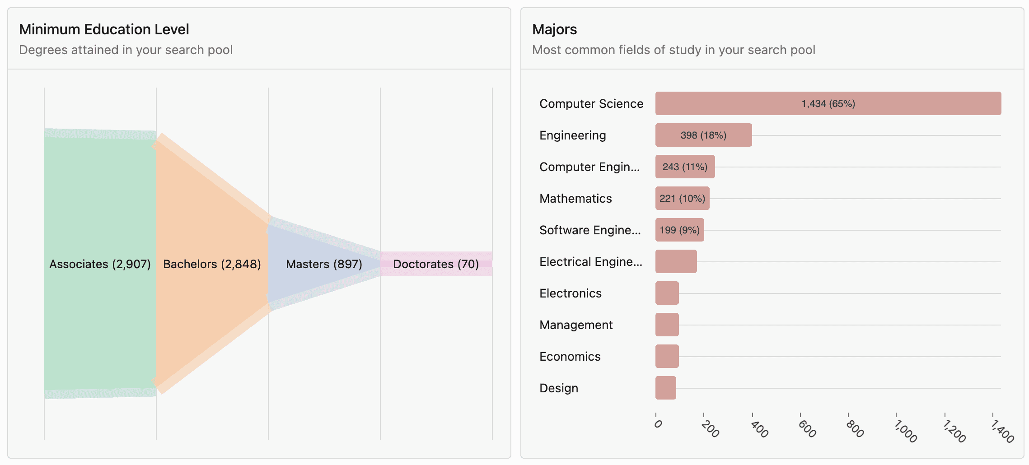Click the Minimum Education Level heading
The image size is (1029, 465).
pyautogui.click(x=104, y=29)
